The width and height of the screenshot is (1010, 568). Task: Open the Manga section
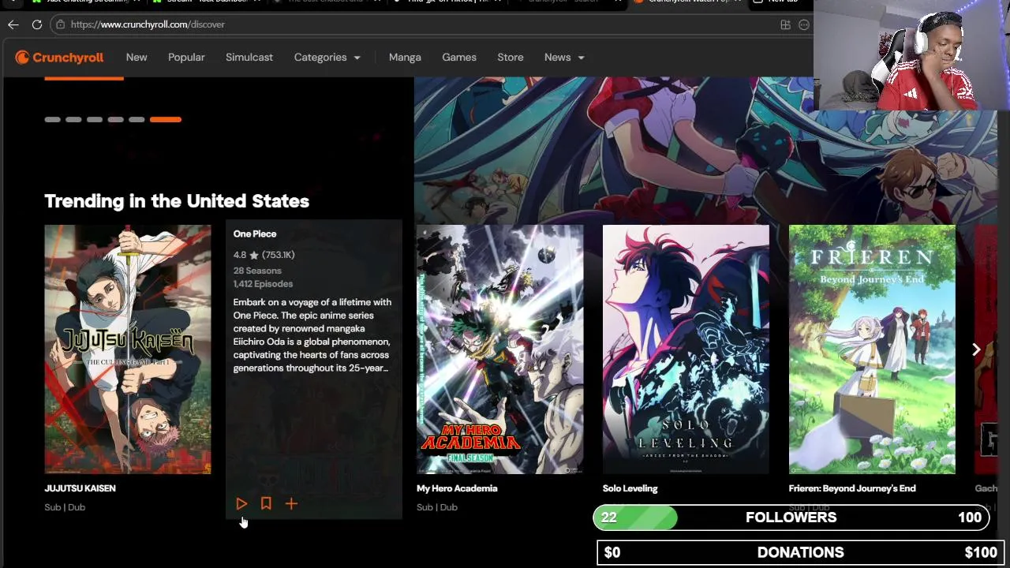point(405,57)
